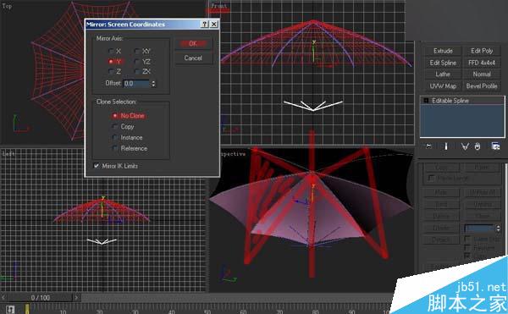
Task: Apply the UVW Map modifier button
Action: (x=443, y=85)
